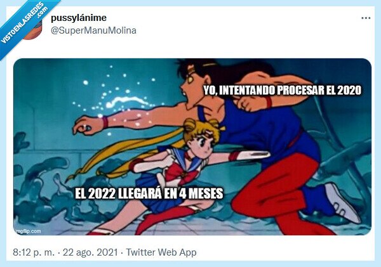Click the runner's white sneaker
This screenshot has height=267, width=381.
click(x=343, y=203)
